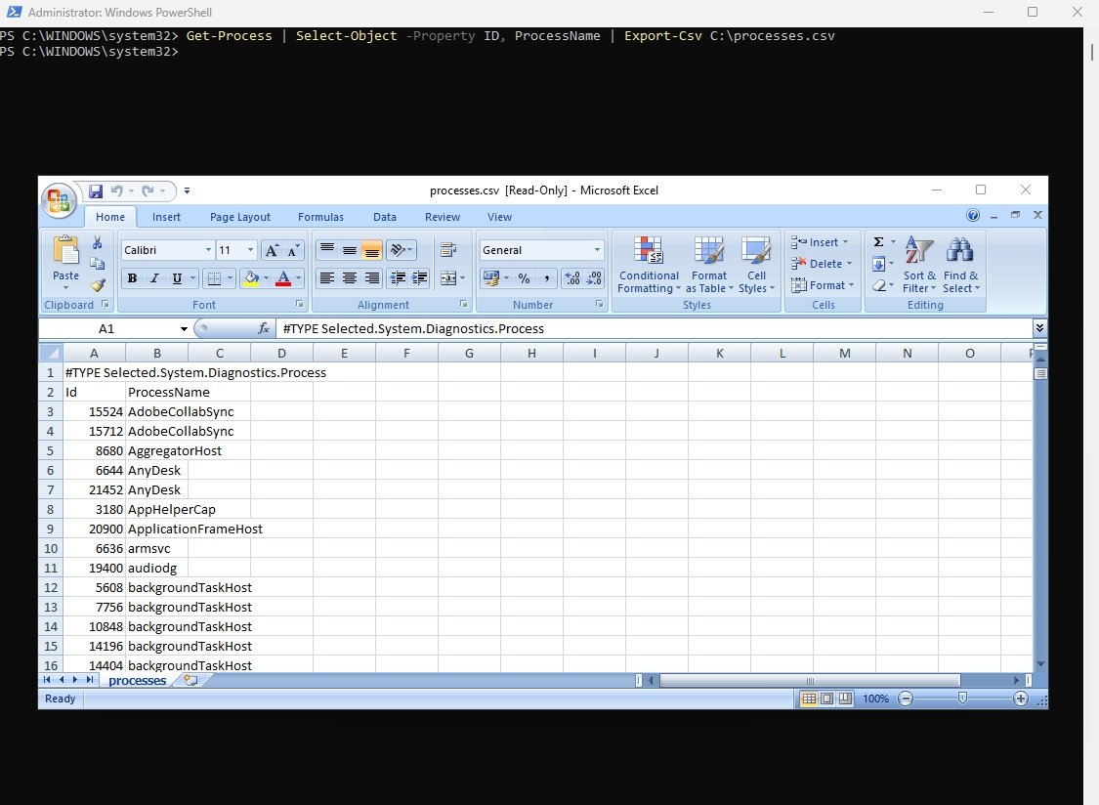Switch to the Page Layout tab
This screenshot has width=1099, height=805.
239,218
